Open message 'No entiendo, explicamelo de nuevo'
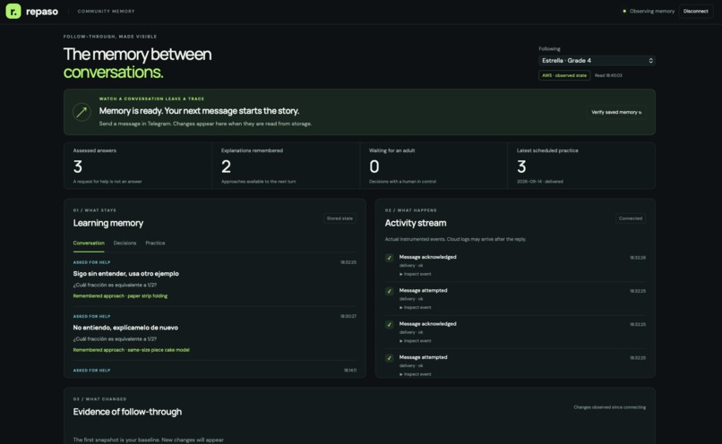This screenshot has height=444, width=722. pos(125,328)
